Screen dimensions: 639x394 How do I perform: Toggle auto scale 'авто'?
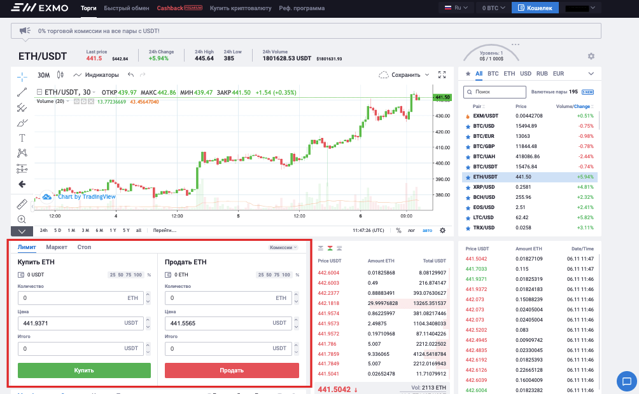tap(427, 231)
